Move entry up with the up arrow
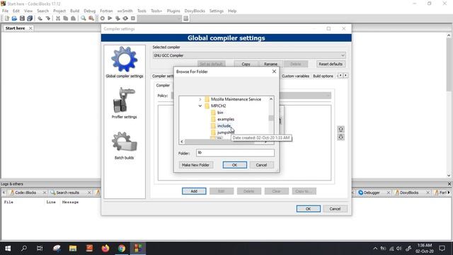The height and width of the screenshot is (255, 453). [x=341, y=129]
